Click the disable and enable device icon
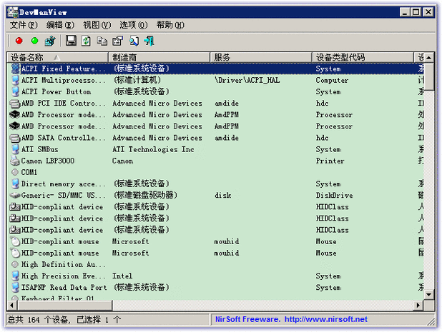The width and height of the screenshot is (442, 332). click(51, 41)
